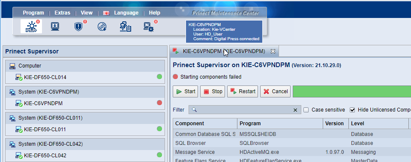
Task: Click into the Filter search field
Action: [241, 110]
